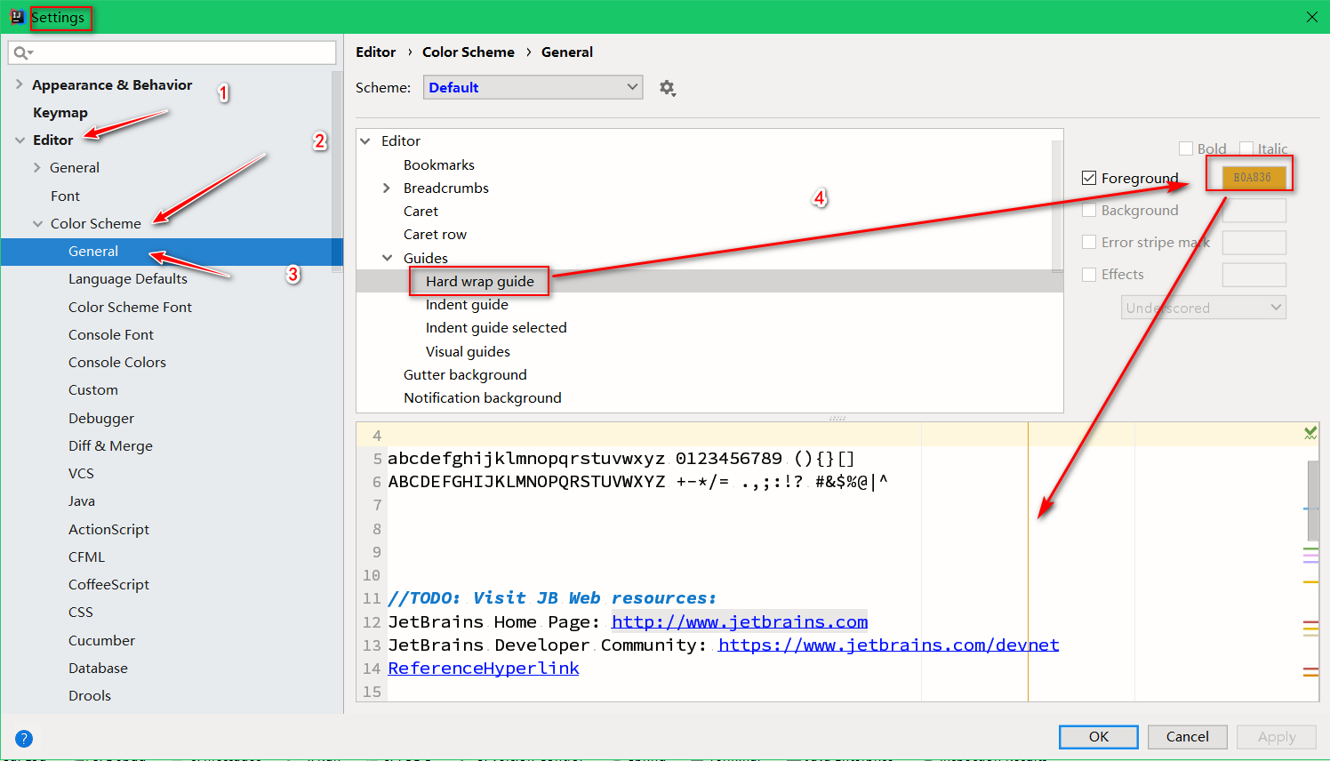Open Cucumber color settings
The height and width of the screenshot is (761, 1330).
click(x=101, y=640)
